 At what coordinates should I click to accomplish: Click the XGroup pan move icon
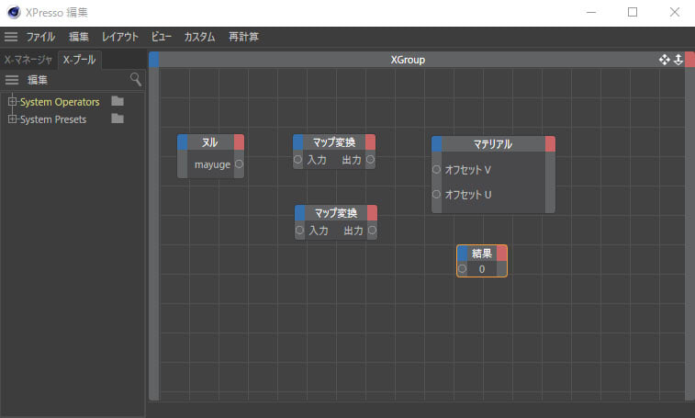point(664,60)
